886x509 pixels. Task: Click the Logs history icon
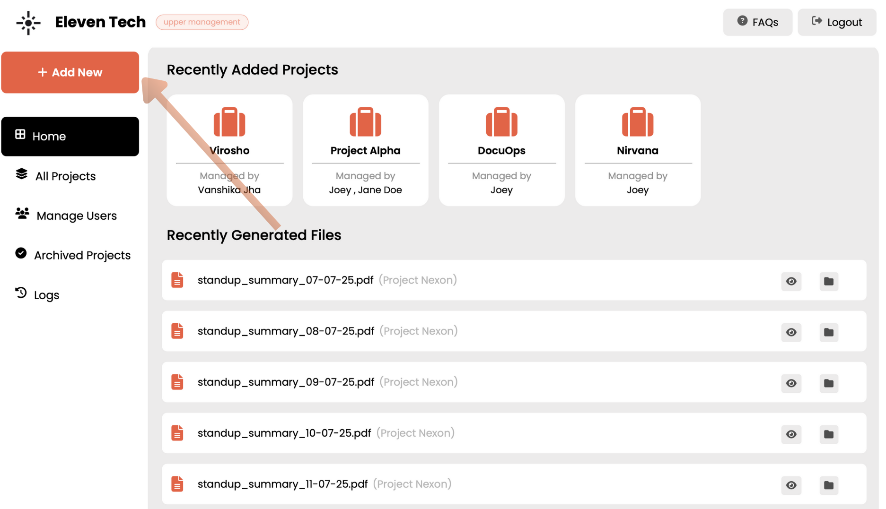click(21, 293)
